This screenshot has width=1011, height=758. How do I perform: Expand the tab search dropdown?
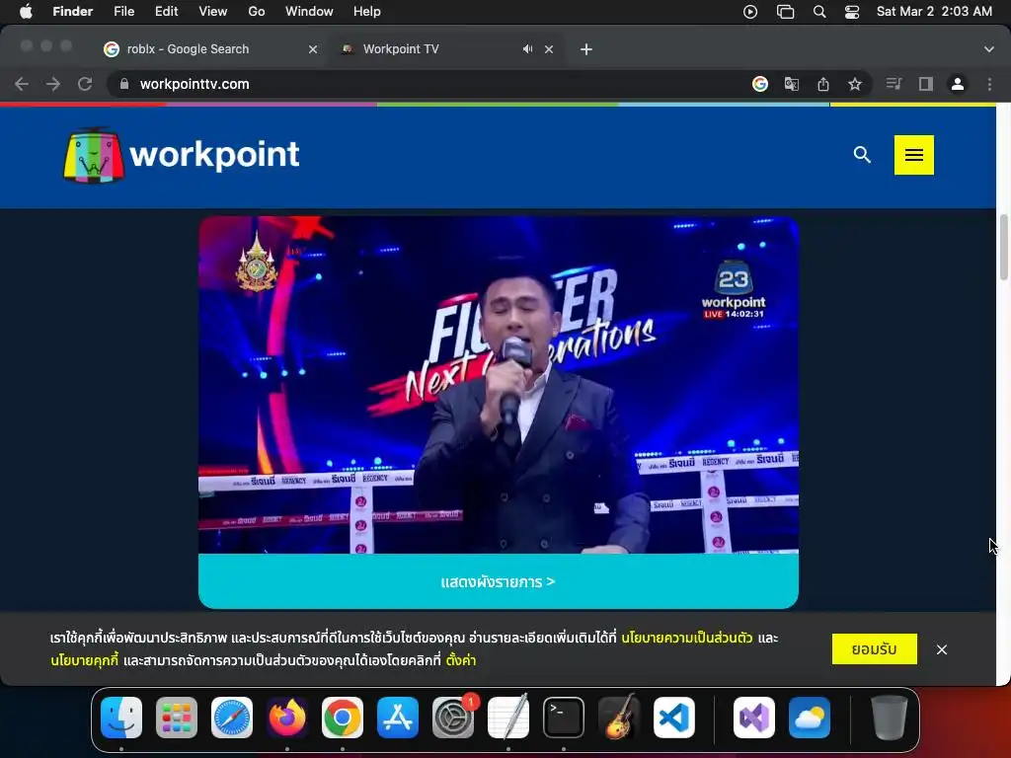tap(989, 49)
